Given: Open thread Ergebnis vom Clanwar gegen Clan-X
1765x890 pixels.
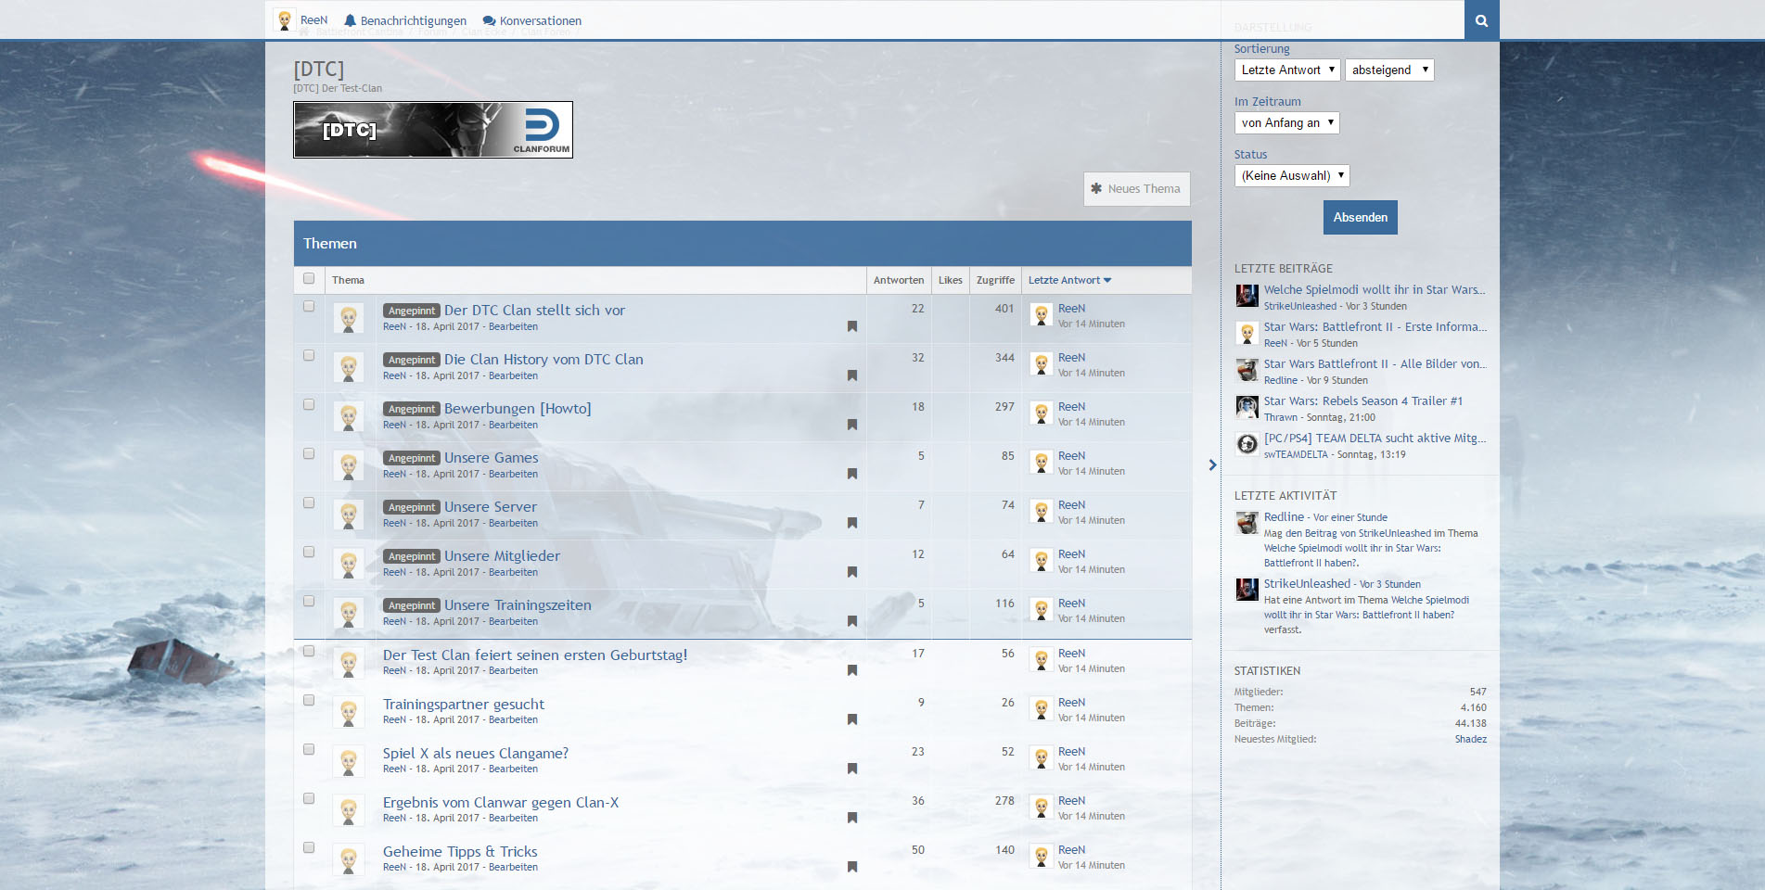Looking at the screenshot, I should [x=501, y=802].
